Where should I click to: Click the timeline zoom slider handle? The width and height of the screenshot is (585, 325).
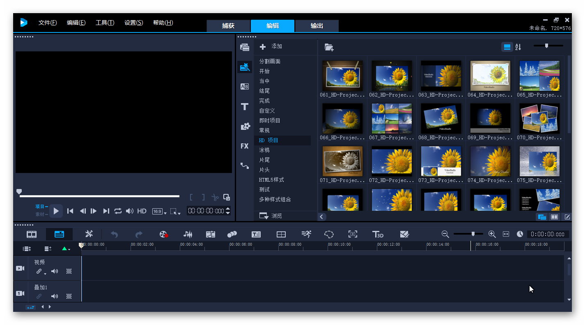[473, 234]
